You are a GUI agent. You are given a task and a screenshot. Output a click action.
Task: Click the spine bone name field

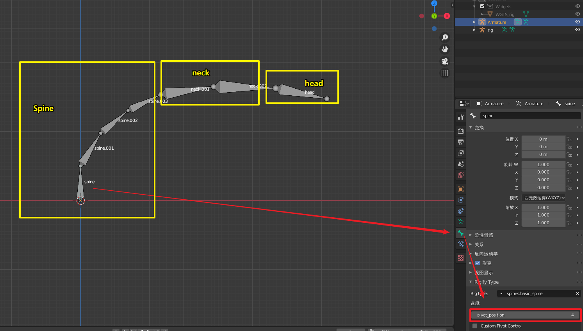(x=530, y=116)
